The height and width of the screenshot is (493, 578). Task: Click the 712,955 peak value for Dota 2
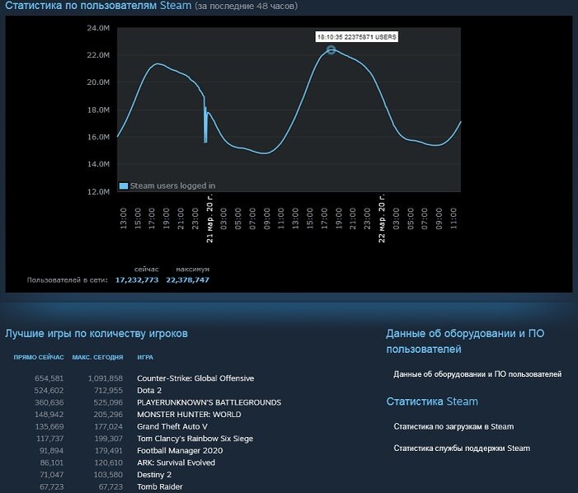click(108, 391)
